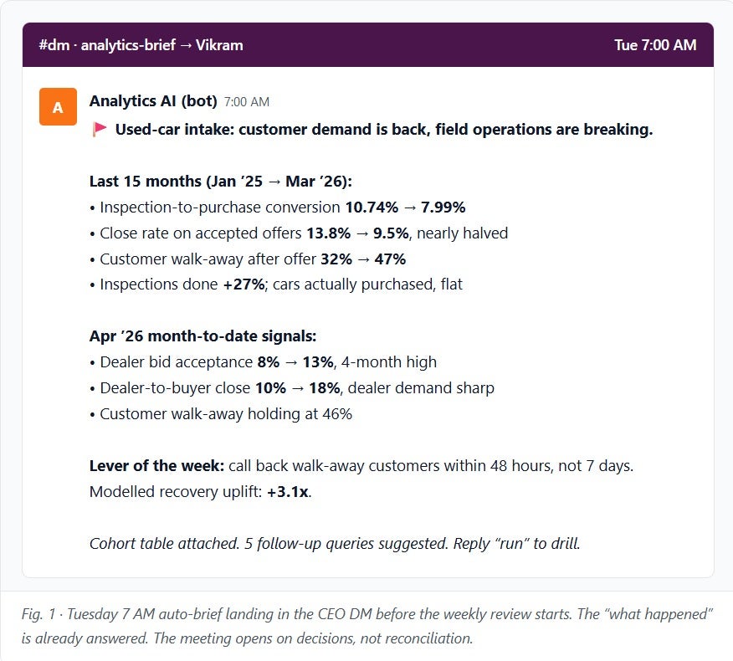The image size is (733, 661).
Task: Click the Lever of the week label
Action: pyautogui.click(x=156, y=465)
